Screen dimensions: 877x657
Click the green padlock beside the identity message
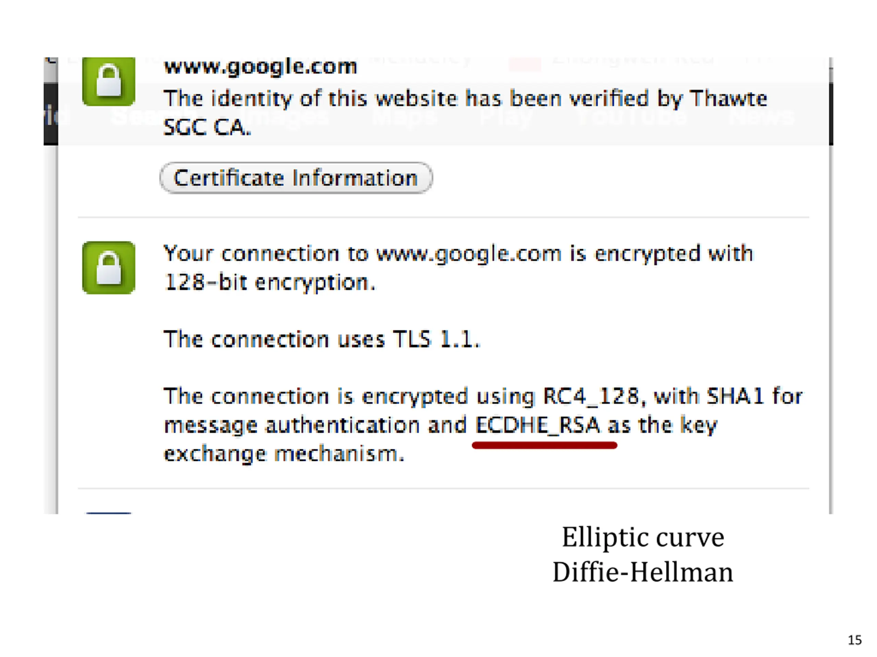click(109, 81)
